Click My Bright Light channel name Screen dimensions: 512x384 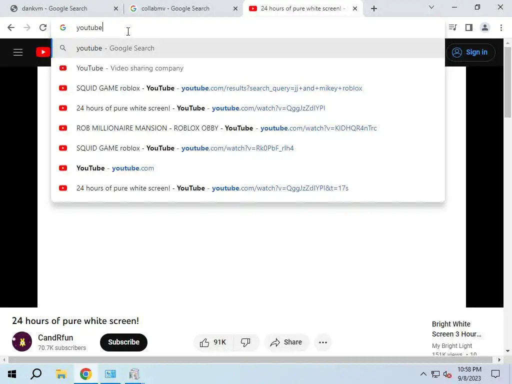452,346
